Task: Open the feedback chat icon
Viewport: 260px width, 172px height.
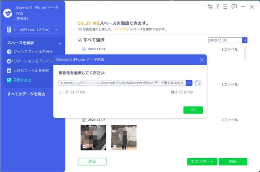Action: [234, 6]
